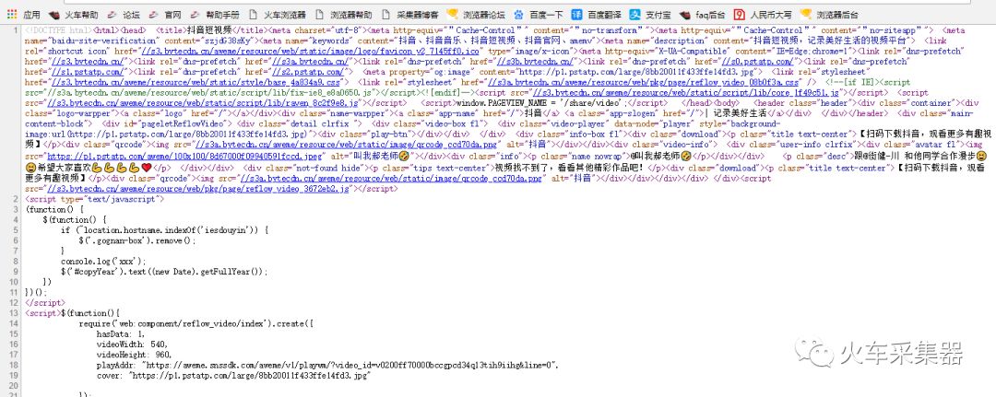Viewport: 996px width, 397px height.
Task: Open the 采集器博客 bookmark
Action: pyautogui.click(x=409, y=14)
